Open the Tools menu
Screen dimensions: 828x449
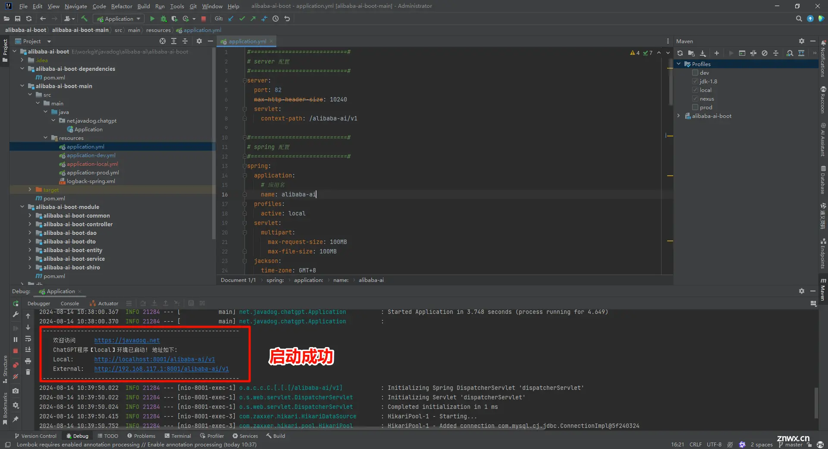[177, 6]
